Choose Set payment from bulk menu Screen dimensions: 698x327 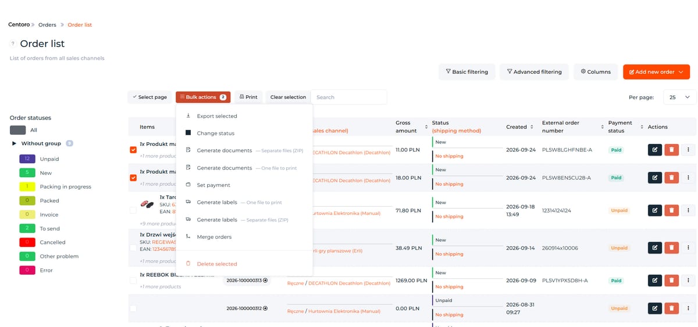244,185
